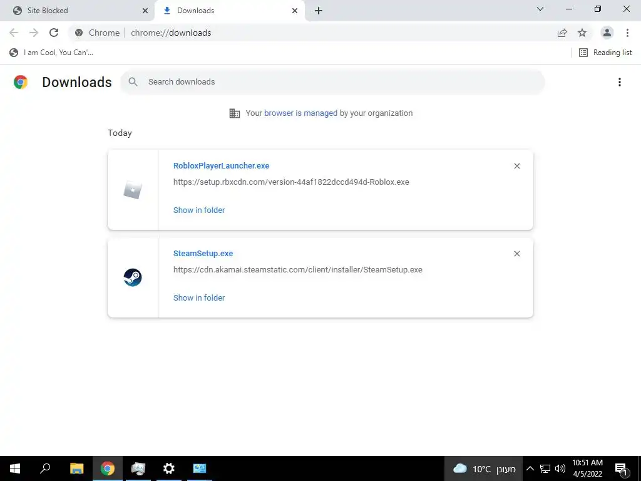Open the Roblox setup.rbxcdn.com source URL
Viewport: 641px width, 481px height.
tap(291, 182)
